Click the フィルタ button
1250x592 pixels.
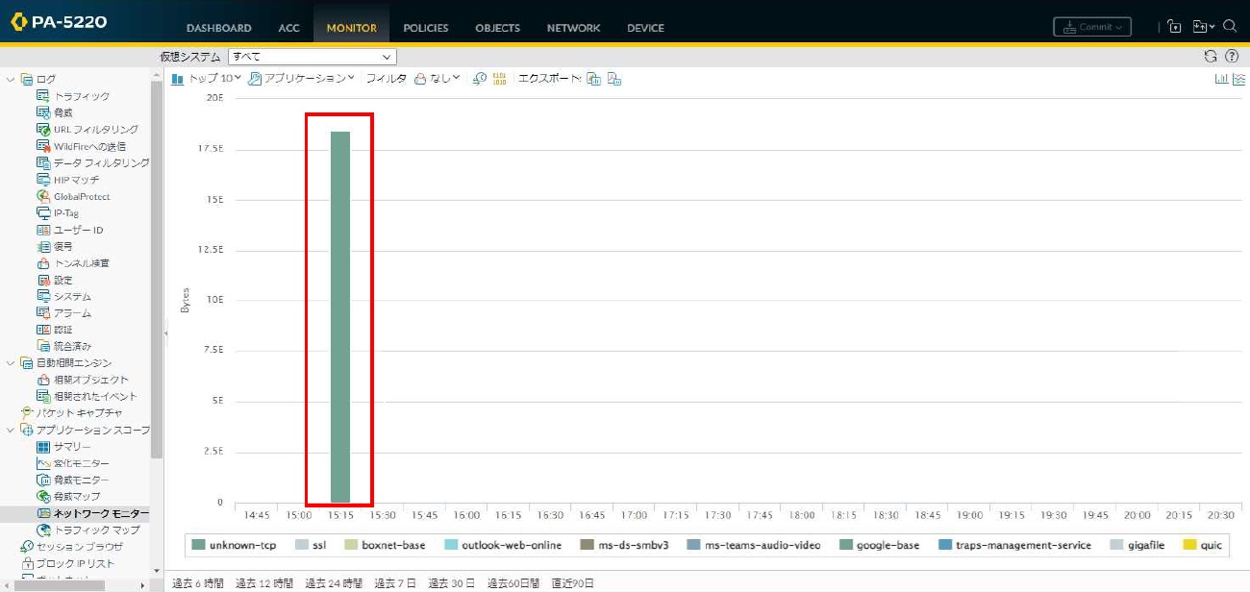(385, 79)
